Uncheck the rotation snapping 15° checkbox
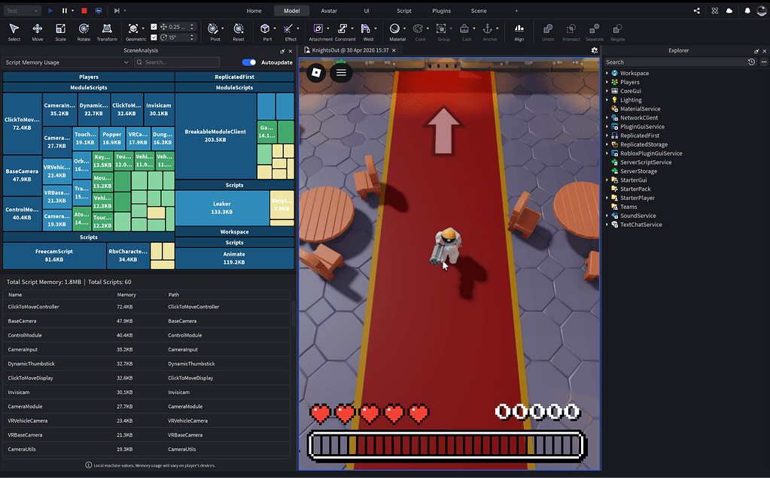 (x=154, y=38)
